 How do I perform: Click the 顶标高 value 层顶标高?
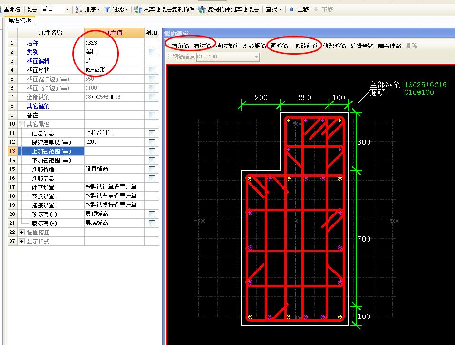97,214
